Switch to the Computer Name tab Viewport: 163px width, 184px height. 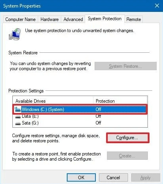point(20,19)
